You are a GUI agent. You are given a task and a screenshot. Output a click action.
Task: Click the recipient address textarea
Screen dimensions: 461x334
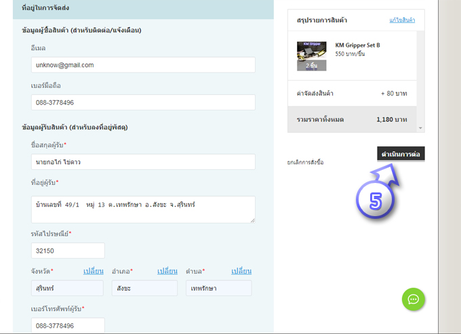[x=143, y=209]
